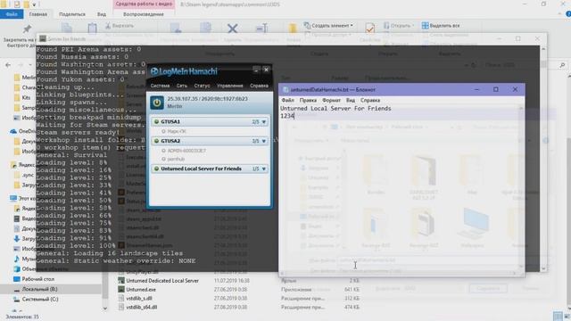The image size is (571, 321).
Task: Select Этот компьютер in navigation pane
Action: point(22,198)
